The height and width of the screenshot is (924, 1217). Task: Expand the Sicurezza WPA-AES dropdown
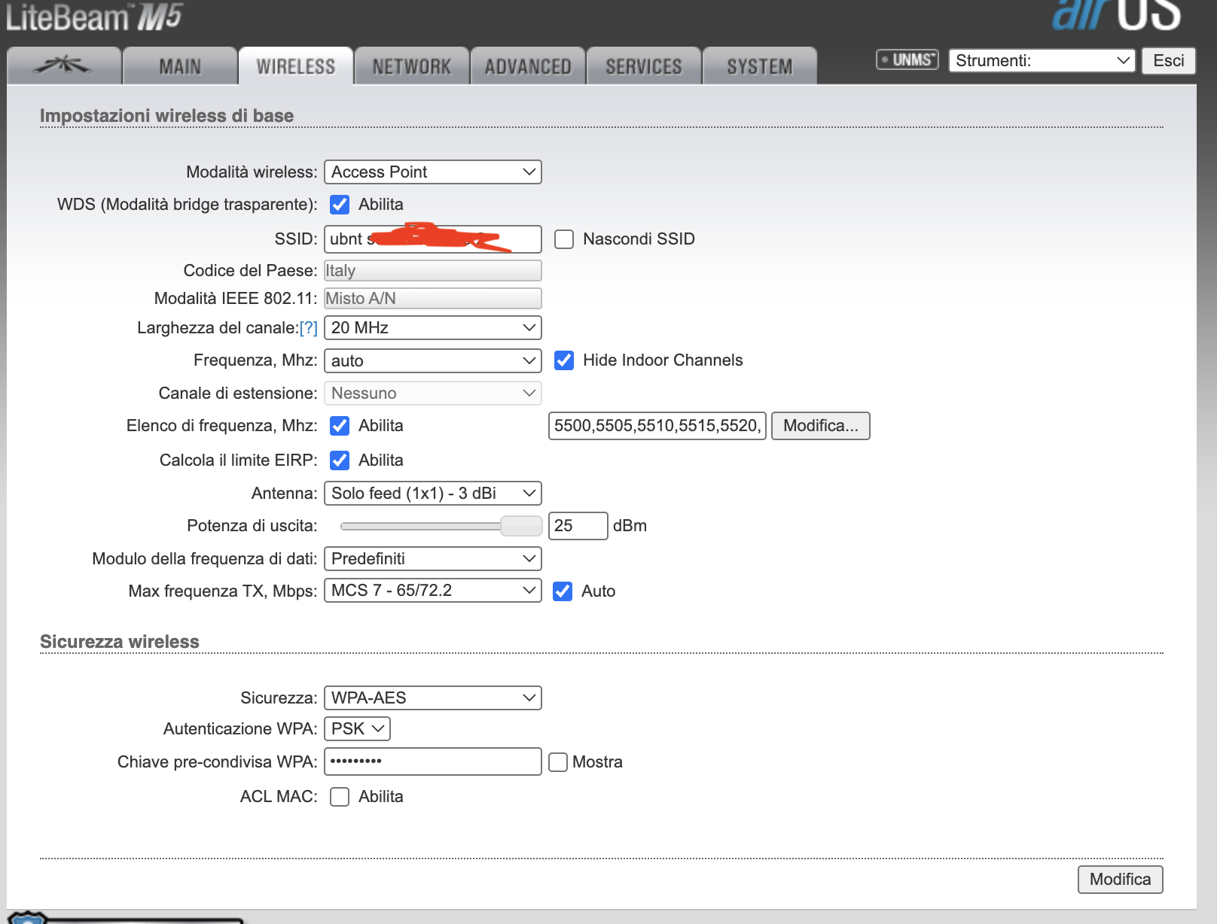pyautogui.click(x=432, y=698)
